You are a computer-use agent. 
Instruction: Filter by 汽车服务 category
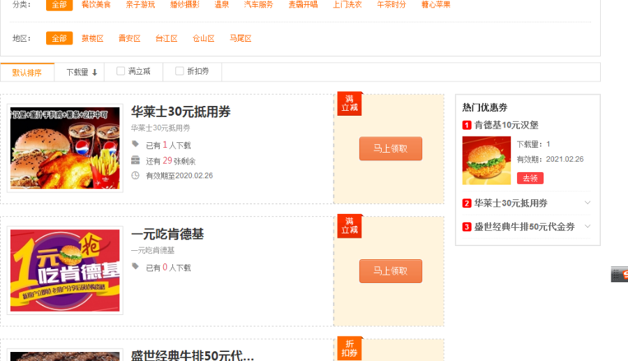(x=259, y=4)
